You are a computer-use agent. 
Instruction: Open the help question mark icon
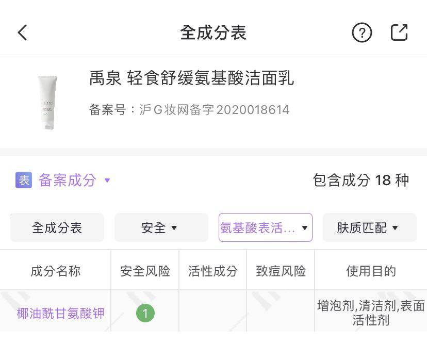(362, 32)
